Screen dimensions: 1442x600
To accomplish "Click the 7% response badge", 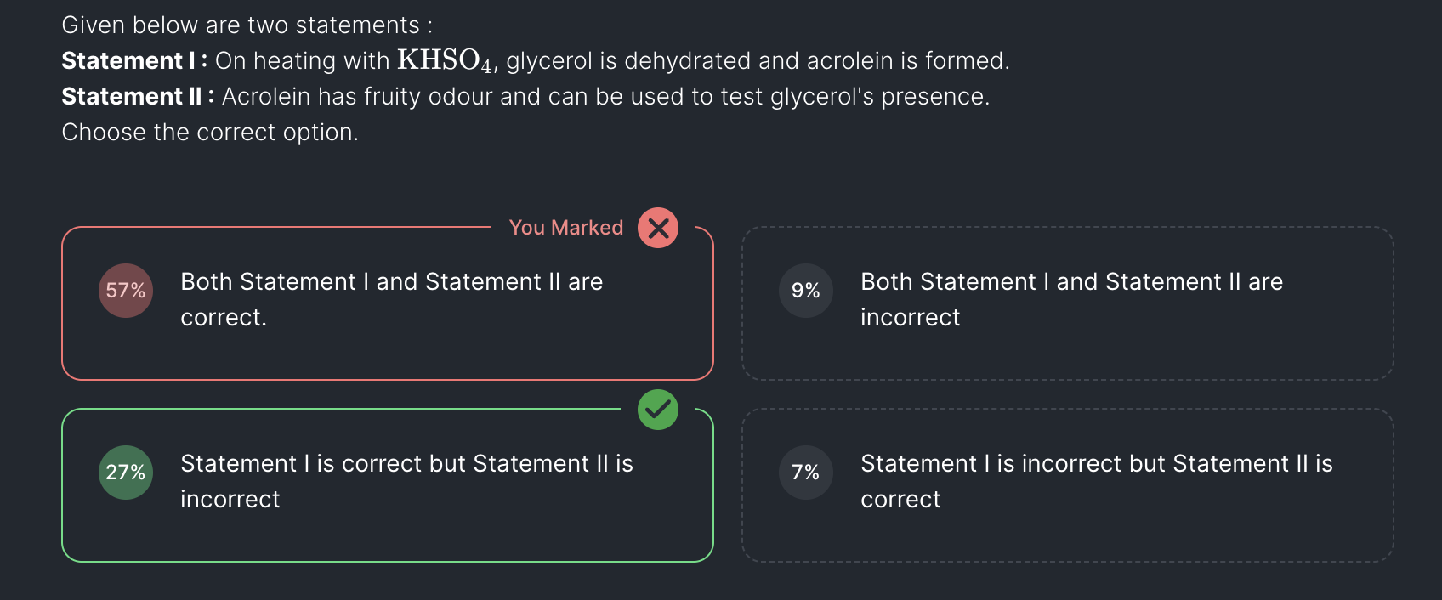I will pyautogui.click(x=805, y=473).
